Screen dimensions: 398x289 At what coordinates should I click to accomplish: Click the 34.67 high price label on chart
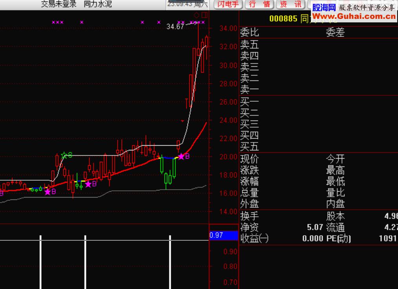[175, 26]
